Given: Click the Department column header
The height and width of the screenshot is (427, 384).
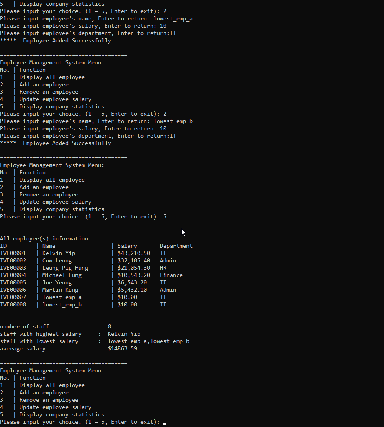Looking at the screenshot, I should [176, 246].
